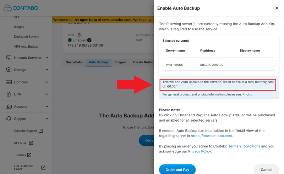Expand the Domains section chevron

click(47, 82)
